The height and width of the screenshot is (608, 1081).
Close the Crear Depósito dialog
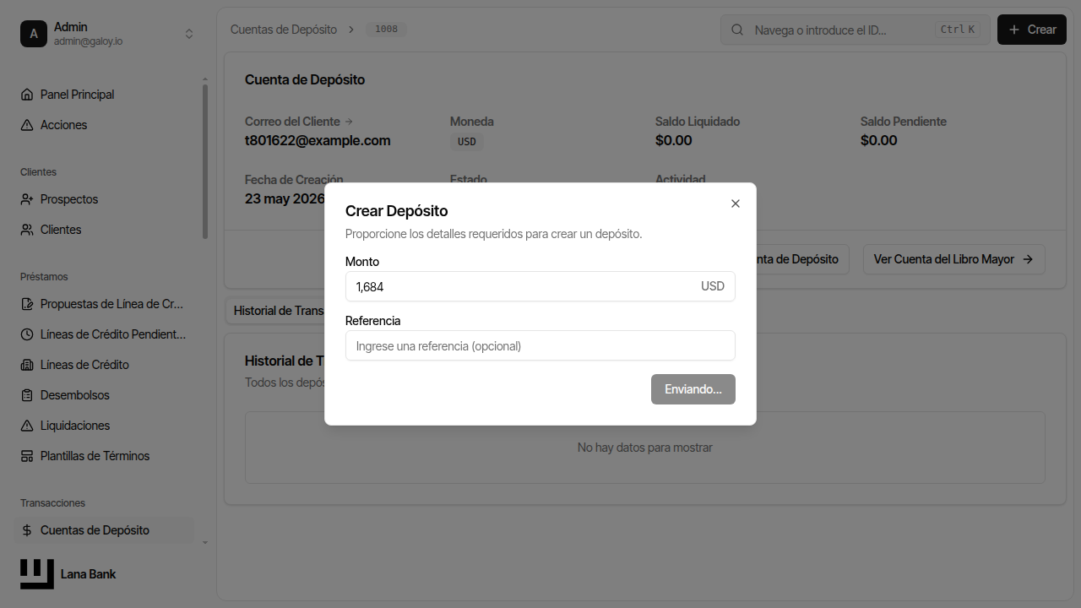[x=736, y=204]
